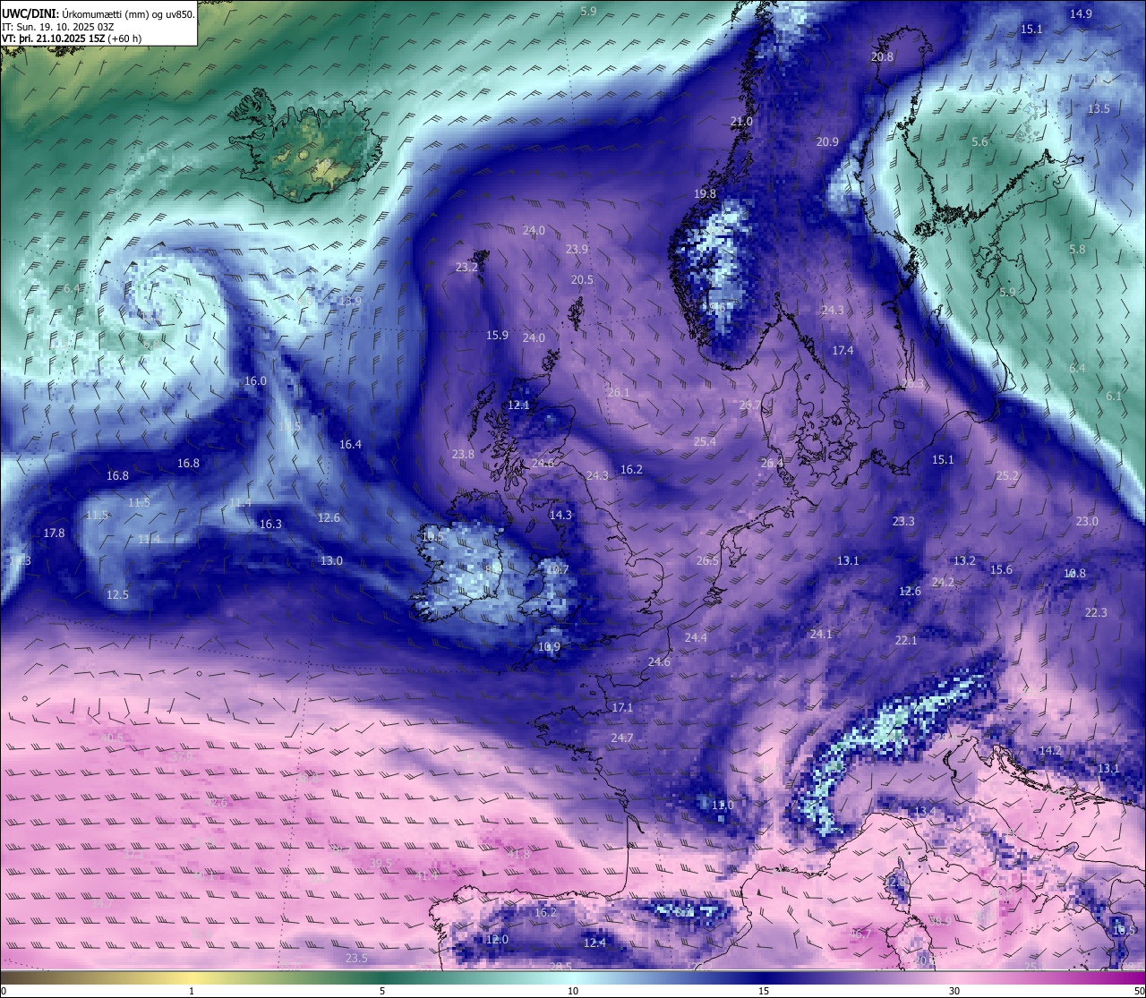The width and height of the screenshot is (1146, 998).
Task: Click the 13.0 value label
Action: coord(331,560)
